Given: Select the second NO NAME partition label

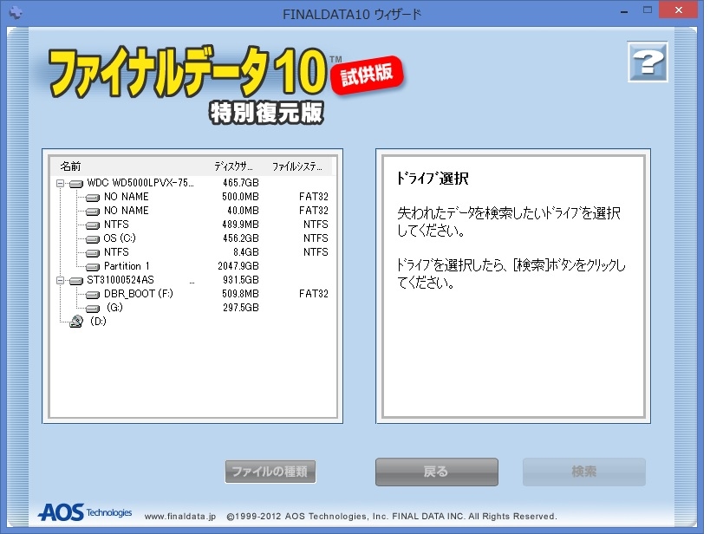Looking at the screenshot, I should (x=127, y=210).
